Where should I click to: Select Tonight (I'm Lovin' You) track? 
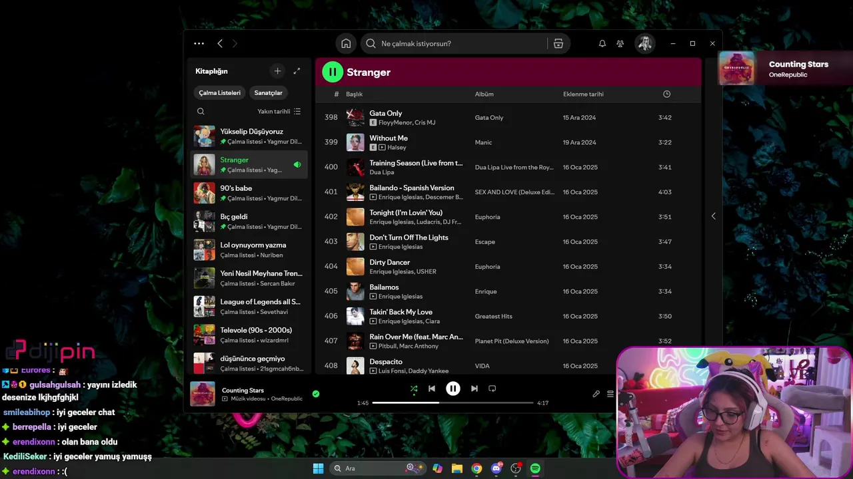(509, 217)
